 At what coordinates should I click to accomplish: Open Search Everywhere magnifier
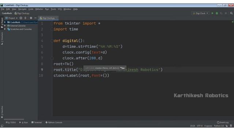231,13
